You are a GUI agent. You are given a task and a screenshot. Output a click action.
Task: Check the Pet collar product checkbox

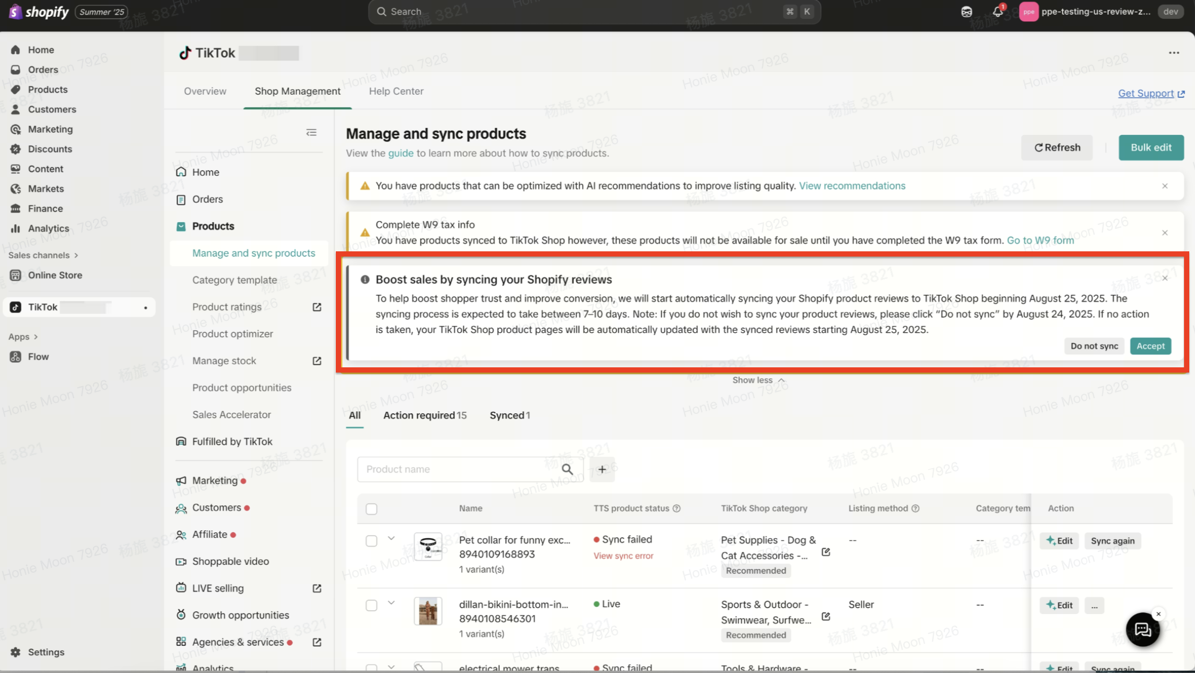pos(371,541)
